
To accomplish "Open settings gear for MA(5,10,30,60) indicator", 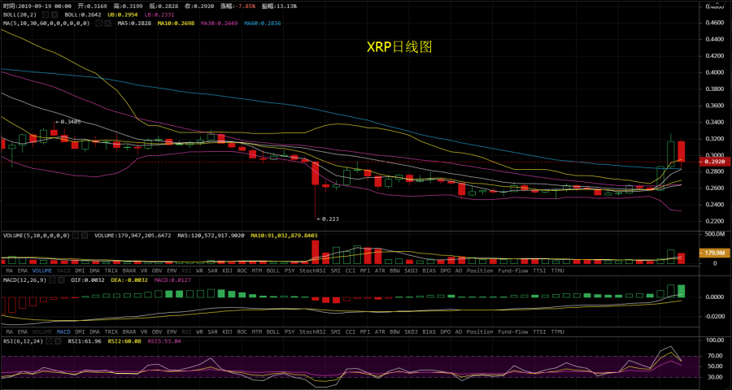I will (99, 23).
